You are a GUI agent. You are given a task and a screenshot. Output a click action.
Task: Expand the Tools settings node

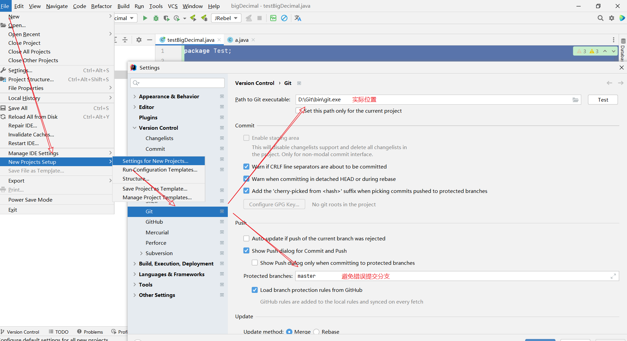tap(135, 285)
